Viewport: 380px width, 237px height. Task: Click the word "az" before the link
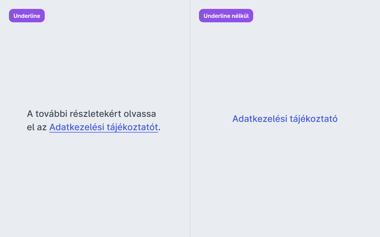[x=42, y=127]
